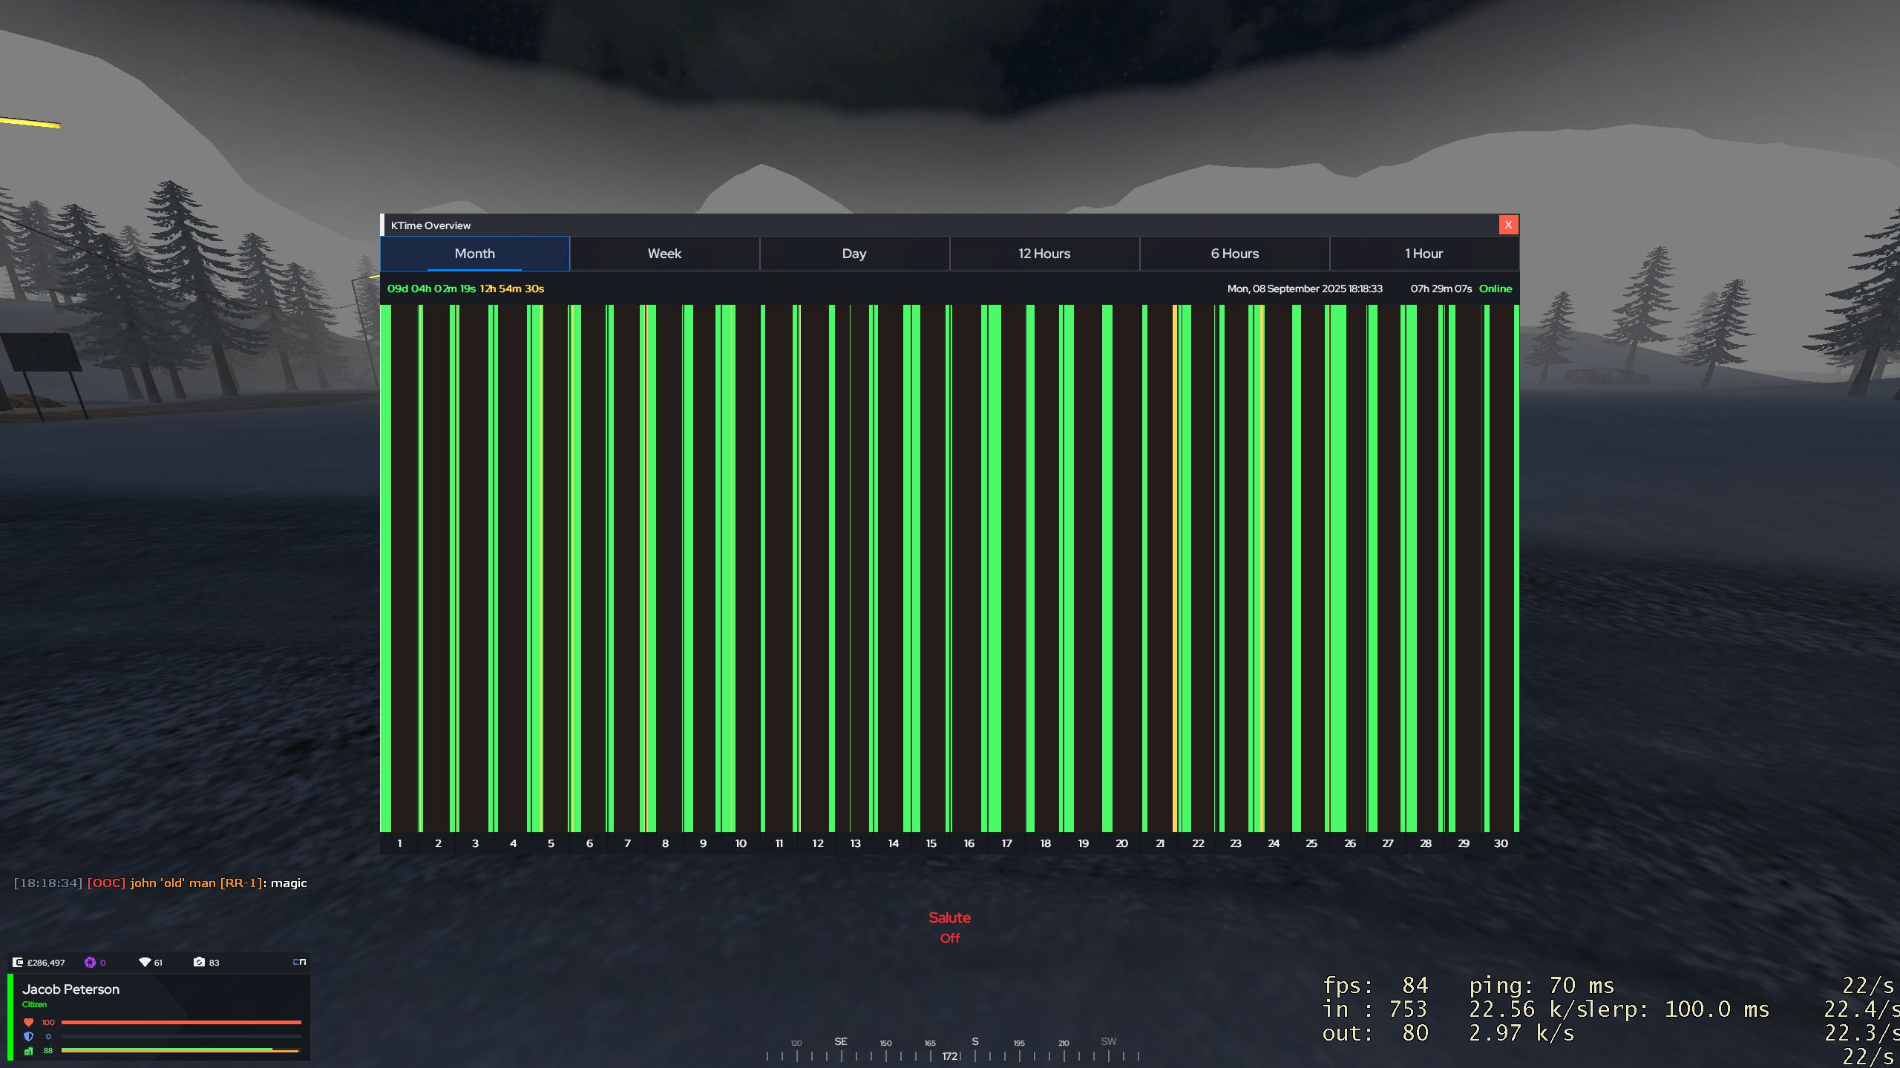The image size is (1900, 1068).
Task: Close the KTime Overview window
Action: pos(1508,225)
